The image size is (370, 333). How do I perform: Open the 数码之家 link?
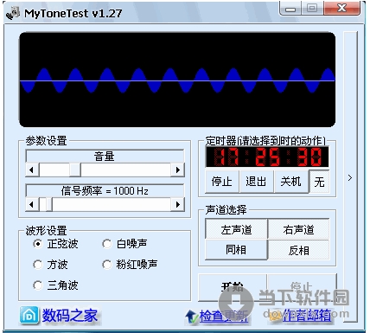pyautogui.click(x=70, y=315)
